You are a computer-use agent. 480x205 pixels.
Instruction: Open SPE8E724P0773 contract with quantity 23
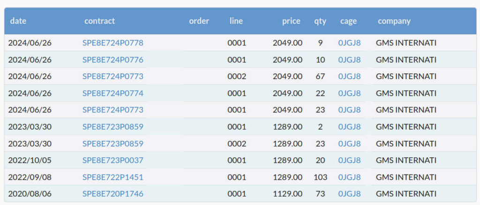coord(112,110)
